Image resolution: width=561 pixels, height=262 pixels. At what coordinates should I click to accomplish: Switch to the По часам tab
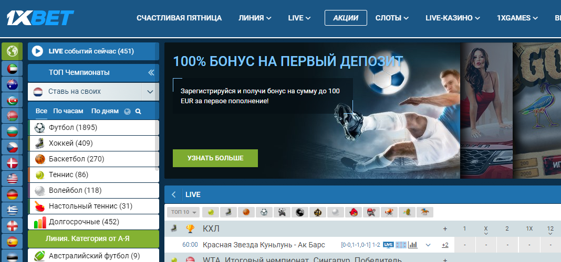point(68,111)
